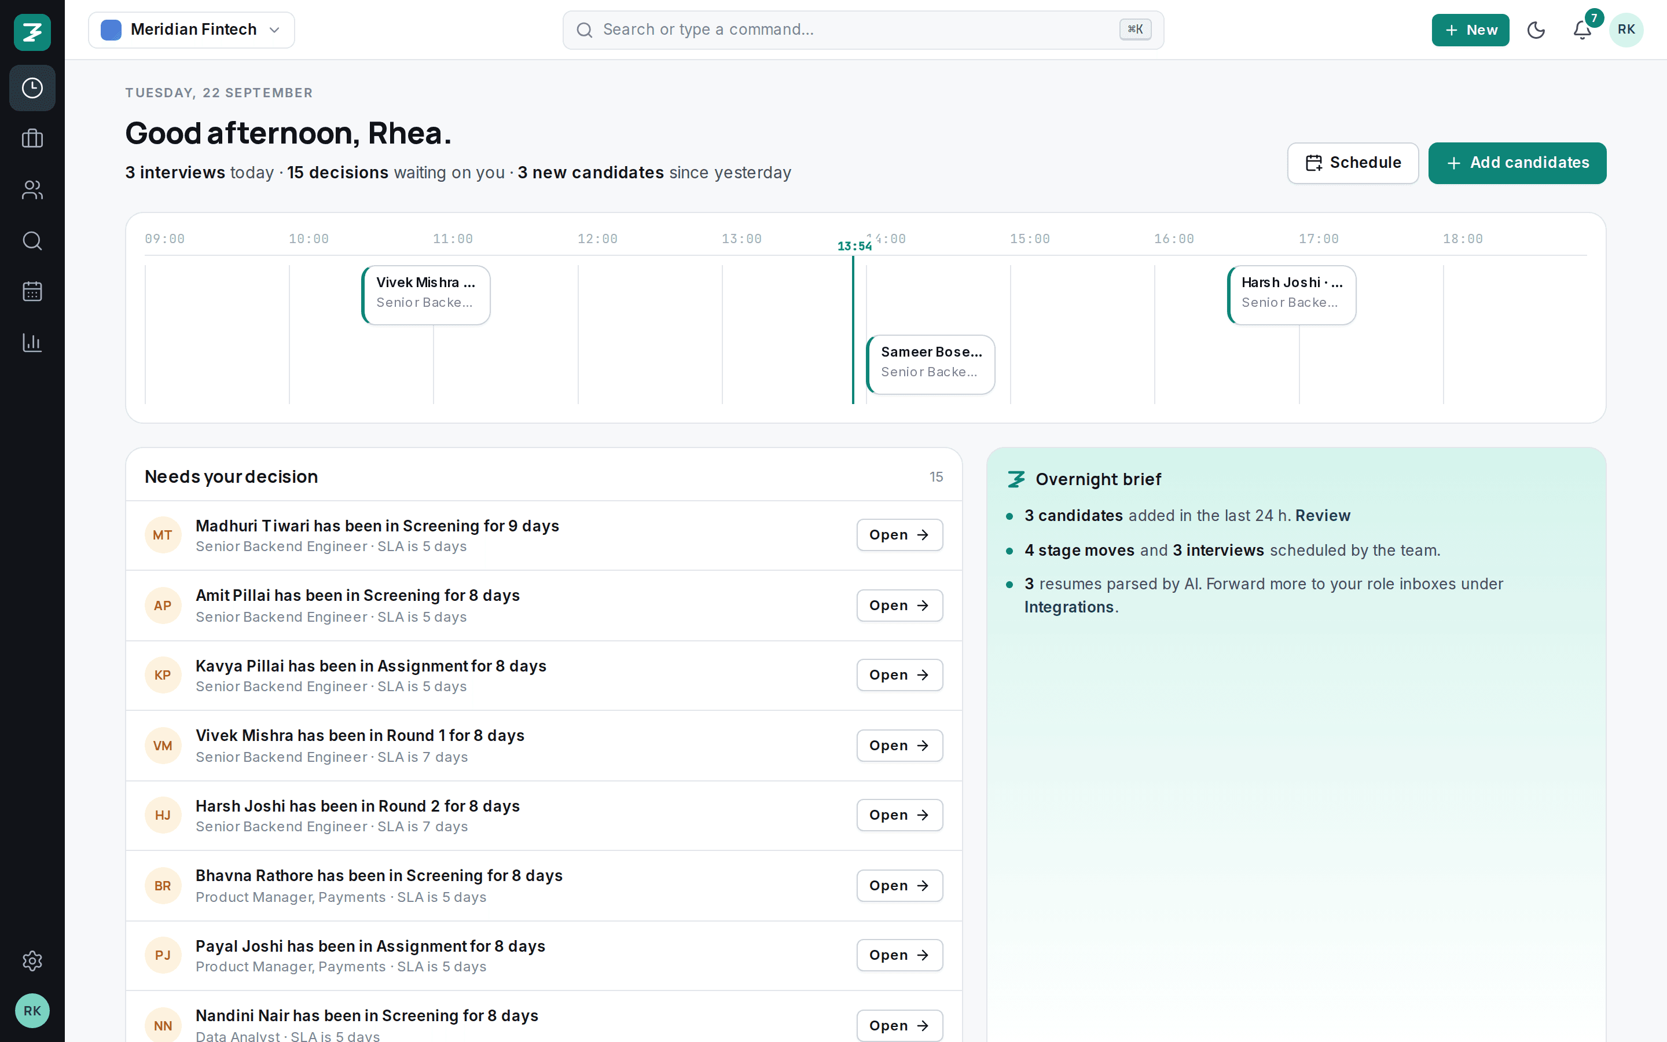Open the search icon in sidebar
This screenshot has height=1042, width=1667.
point(32,240)
